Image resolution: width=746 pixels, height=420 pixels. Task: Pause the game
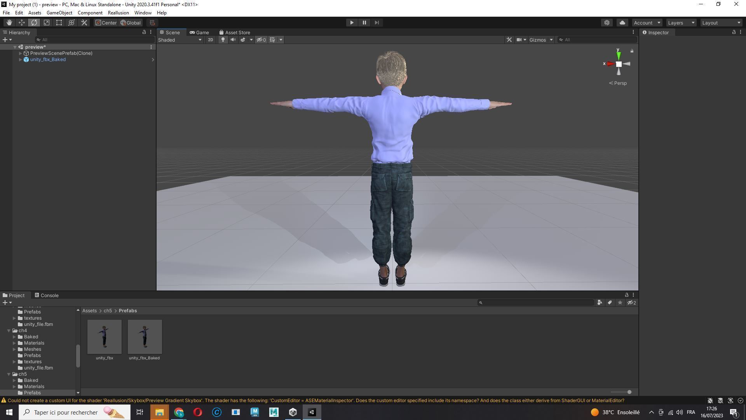coord(364,23)
